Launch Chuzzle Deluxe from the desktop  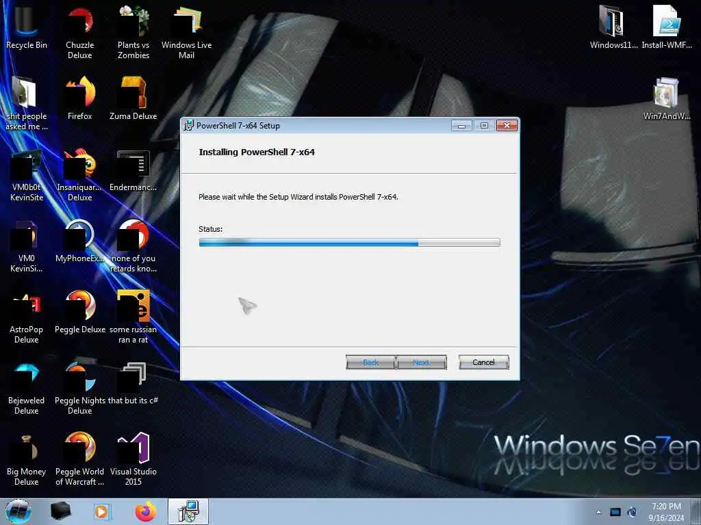(x=79, y=31)
